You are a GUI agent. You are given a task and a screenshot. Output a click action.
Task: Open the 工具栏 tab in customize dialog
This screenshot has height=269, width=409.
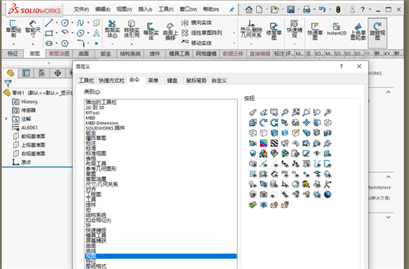(x=87, y=80)
